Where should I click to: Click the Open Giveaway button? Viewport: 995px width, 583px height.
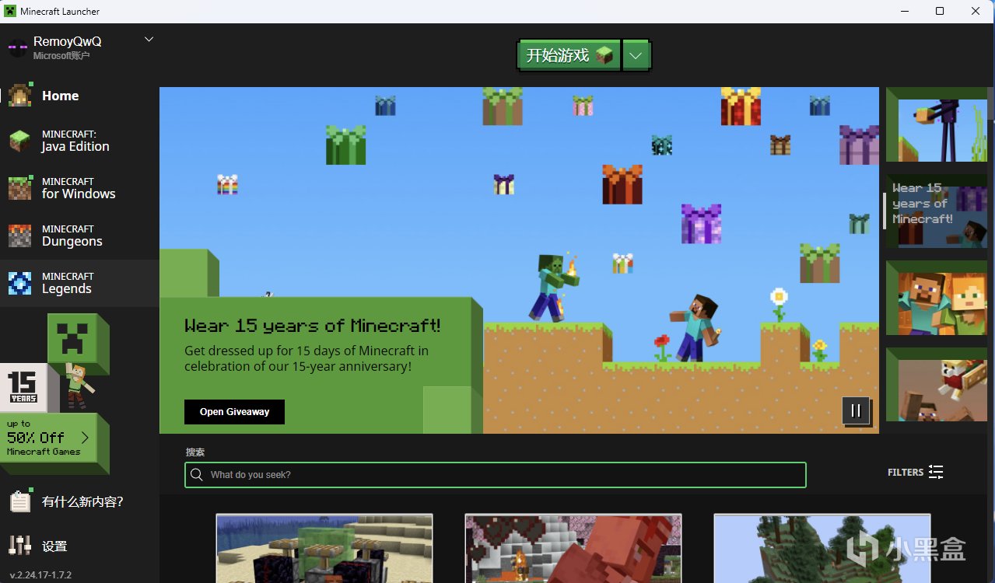pos(234,412)
